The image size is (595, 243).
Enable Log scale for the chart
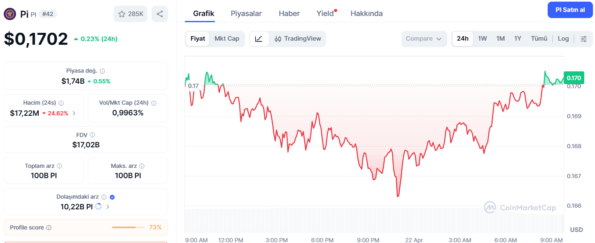pyautogui.click(x=563, y=38)
